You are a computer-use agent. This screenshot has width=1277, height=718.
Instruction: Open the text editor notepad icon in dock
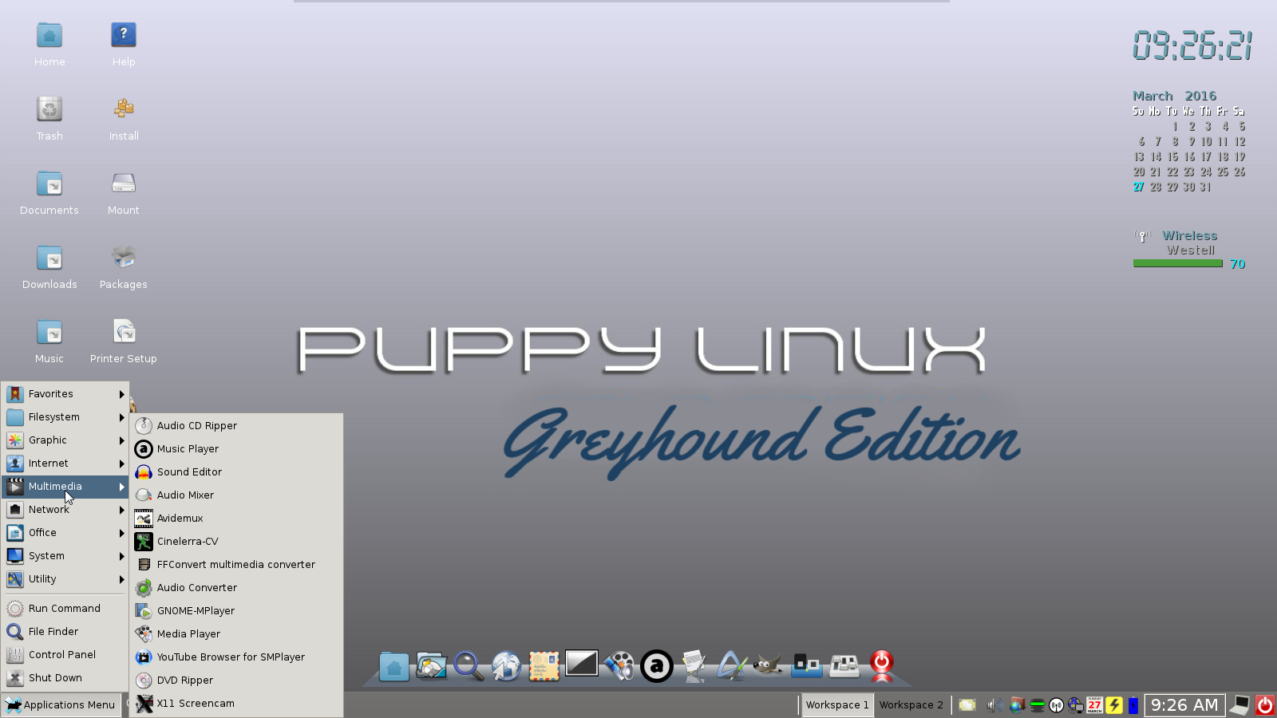coord(694,666)
